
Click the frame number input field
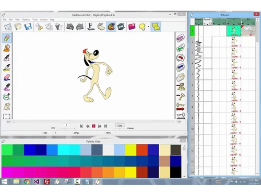(x=66, y=125)
